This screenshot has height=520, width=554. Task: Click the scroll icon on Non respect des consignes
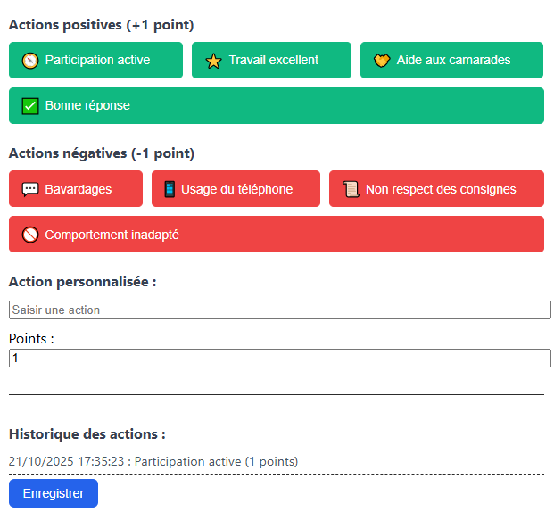pyautogui.click(x=351, y=189)
